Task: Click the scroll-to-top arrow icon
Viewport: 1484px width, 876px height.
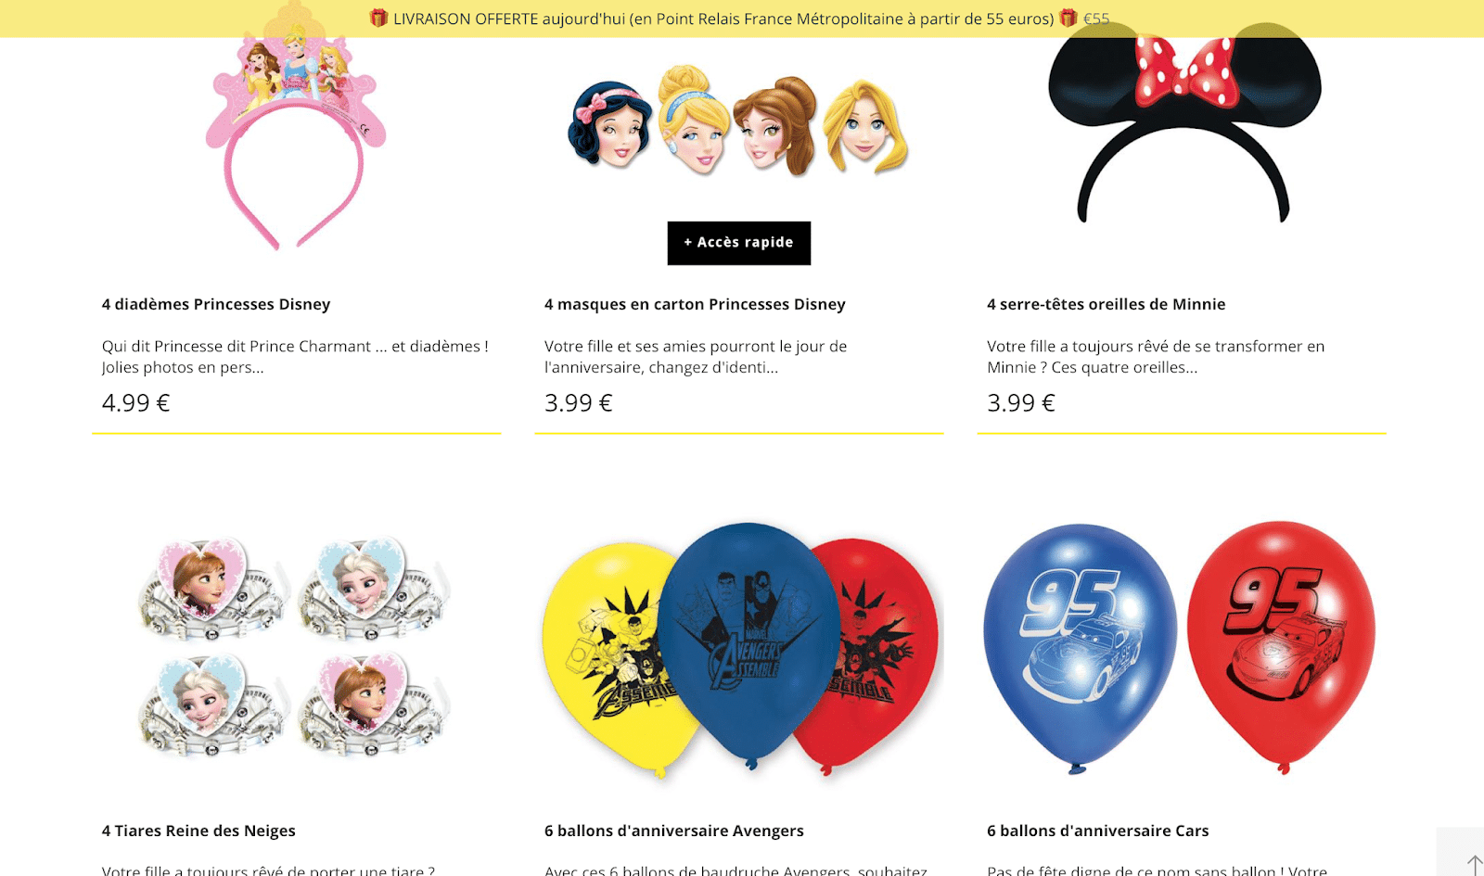Action: (x=1474, y=864)
